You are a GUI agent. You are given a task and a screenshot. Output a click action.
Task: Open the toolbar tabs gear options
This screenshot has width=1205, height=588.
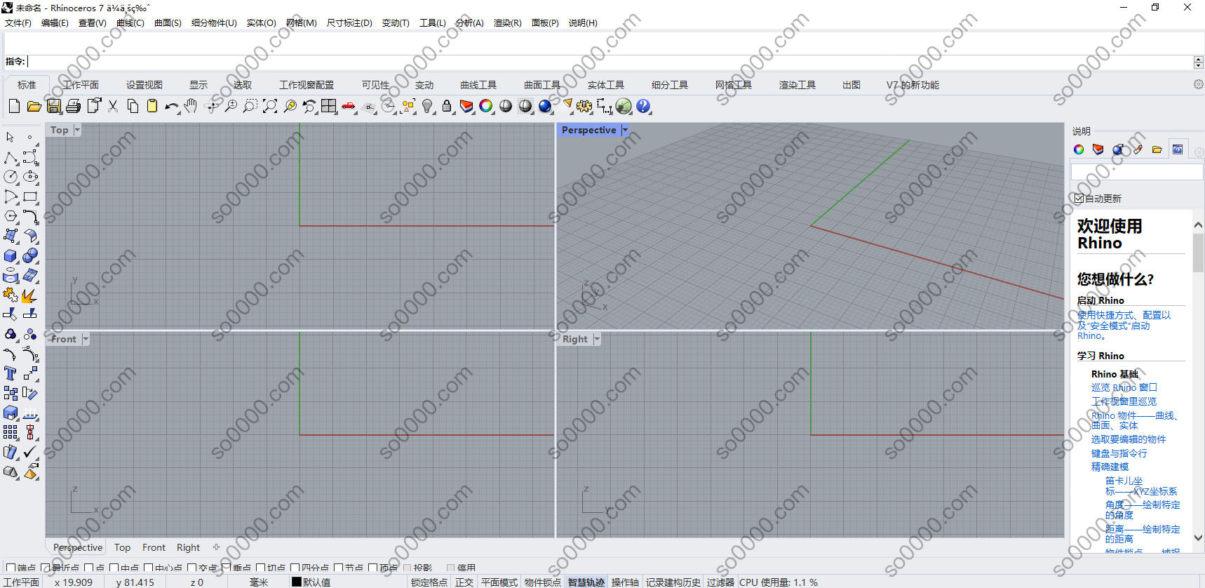pos(1198,84)
